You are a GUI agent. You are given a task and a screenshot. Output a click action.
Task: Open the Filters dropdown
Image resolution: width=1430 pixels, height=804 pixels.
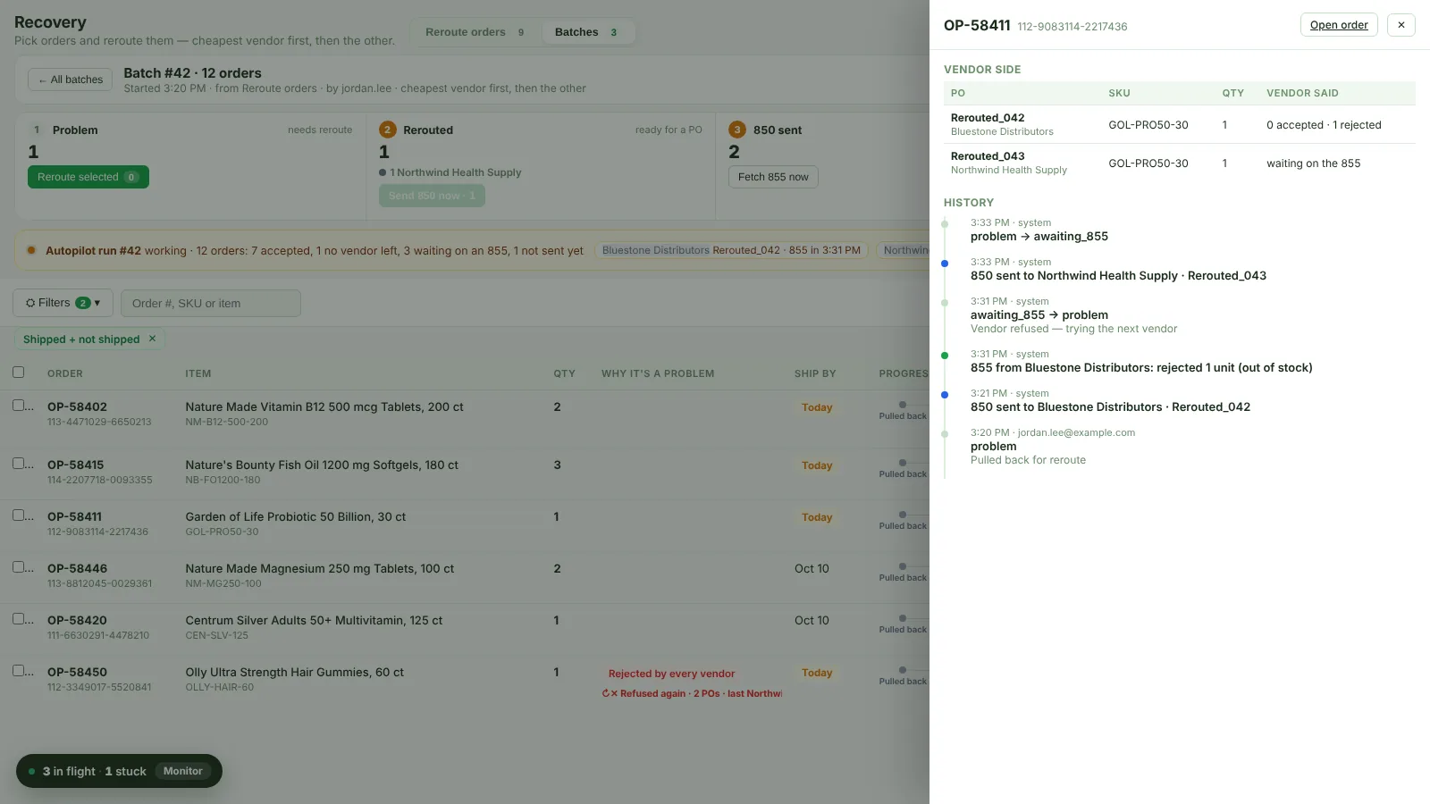(x=63, y=303)
